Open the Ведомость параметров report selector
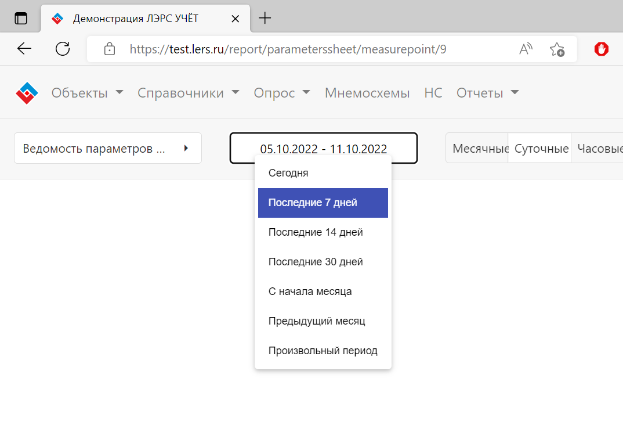The height and width of the screenshot is (425, 623). tap(108, 149)
